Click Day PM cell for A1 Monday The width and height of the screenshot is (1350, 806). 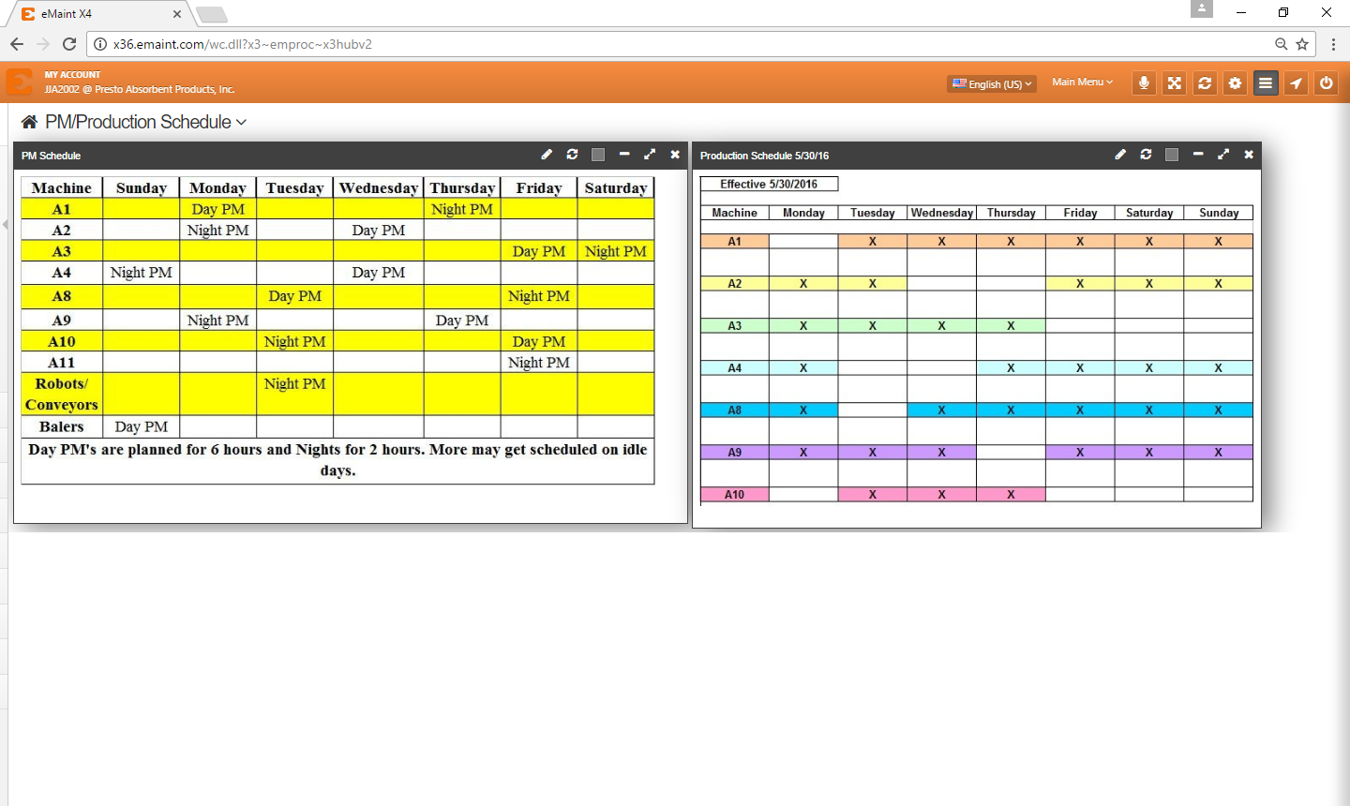coord(217,209)
